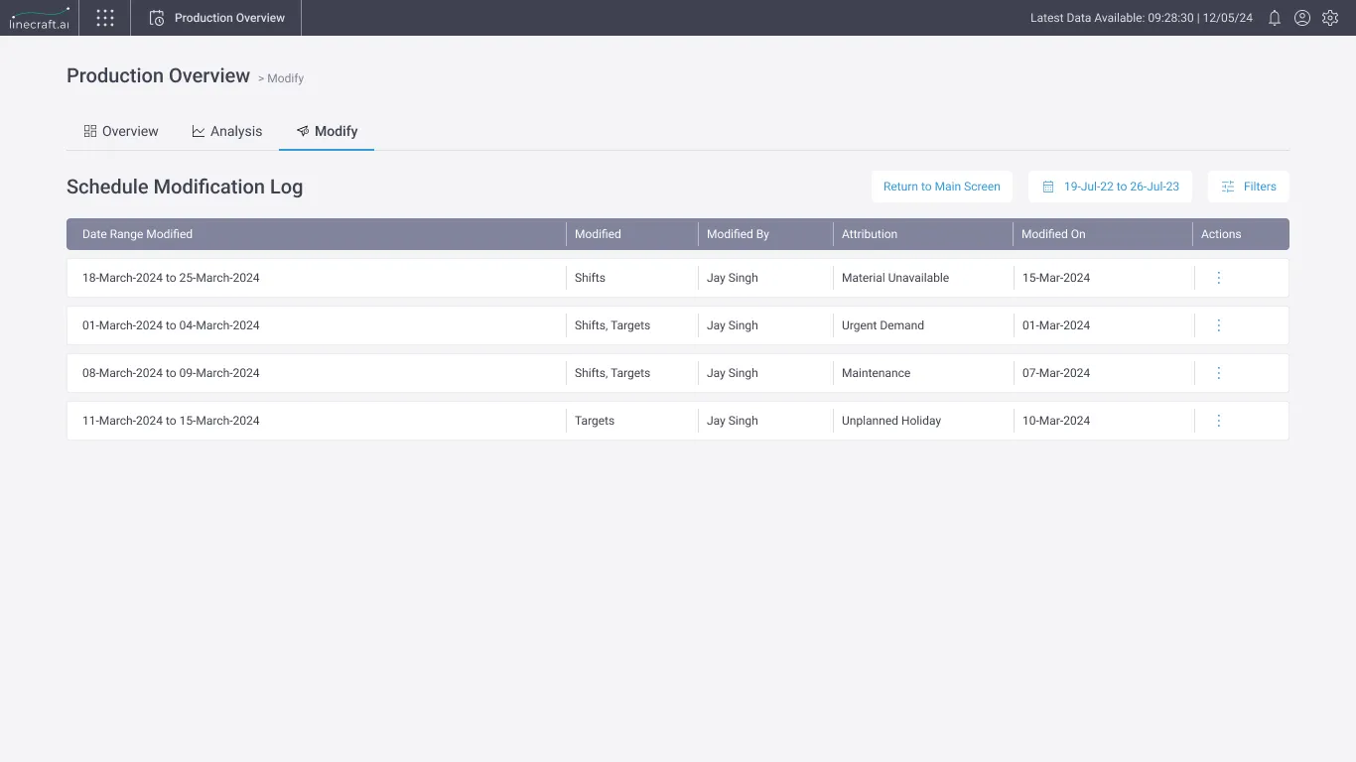Click the Latest Data Available timestamp
1356x762 pixels.
click(1142, 18)
